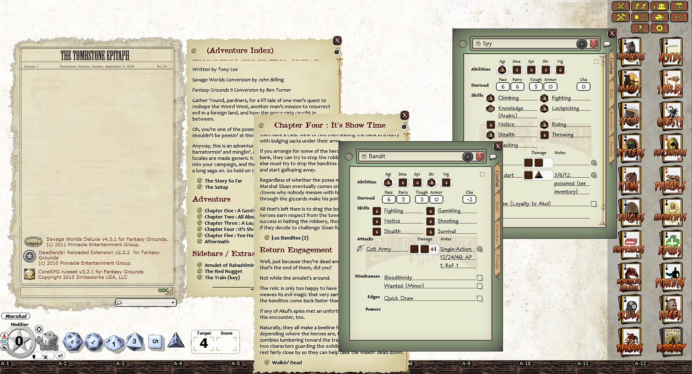Open the wrench and hammer tools icon
This screenshot has height=374, width=692.
[620, 17]
